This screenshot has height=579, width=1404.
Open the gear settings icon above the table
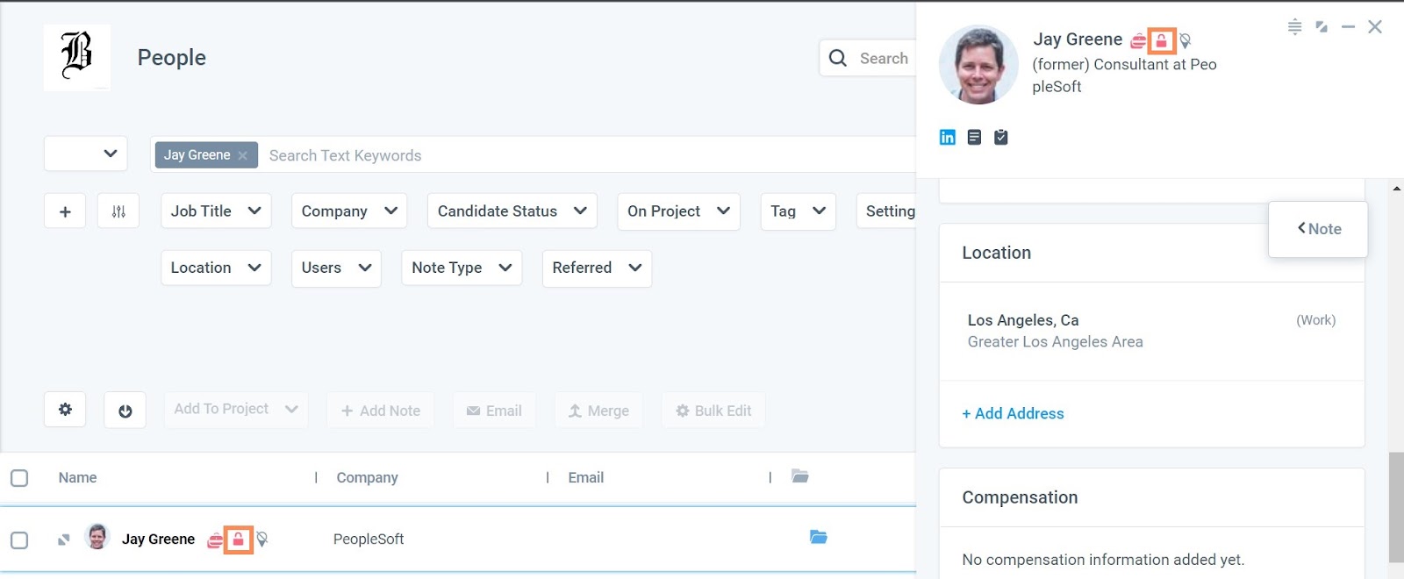pos(65,410)
